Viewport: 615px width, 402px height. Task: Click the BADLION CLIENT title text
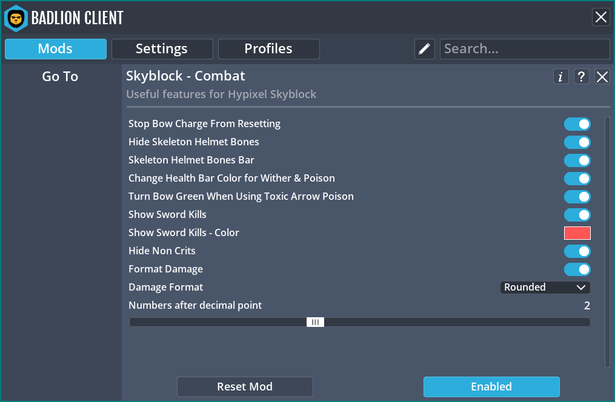coord(78,18)
